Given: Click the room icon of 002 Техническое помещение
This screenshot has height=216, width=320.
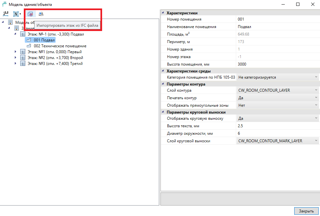Looking at the screenshot, I should [29, 46].
